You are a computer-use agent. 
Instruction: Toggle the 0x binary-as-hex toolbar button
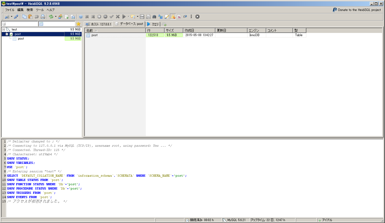tap(179, 17)
